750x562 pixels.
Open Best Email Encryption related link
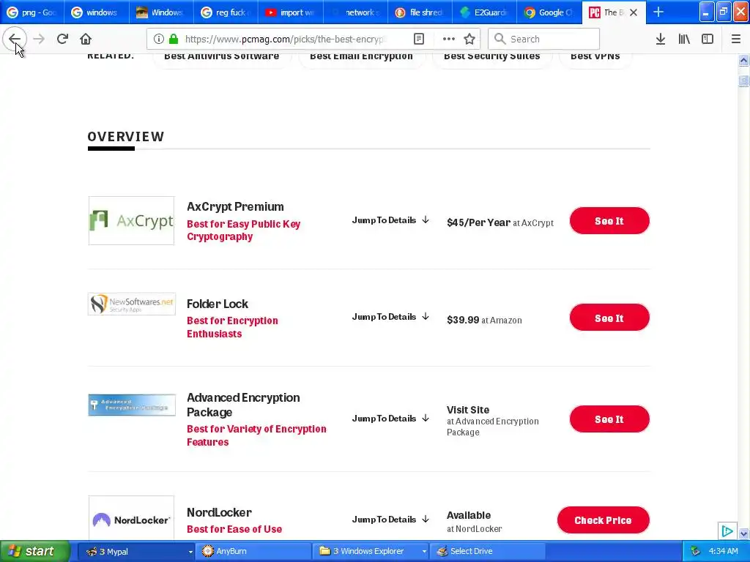pos(361,56)
